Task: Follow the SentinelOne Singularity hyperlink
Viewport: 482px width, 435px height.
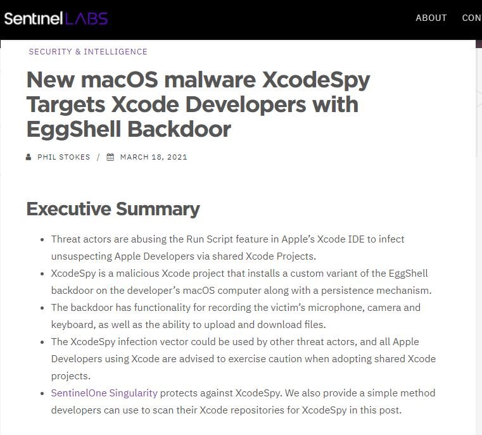Action: tap(105, 393)
